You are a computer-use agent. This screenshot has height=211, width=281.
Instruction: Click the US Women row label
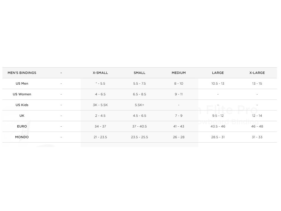[x=22, y=94]
